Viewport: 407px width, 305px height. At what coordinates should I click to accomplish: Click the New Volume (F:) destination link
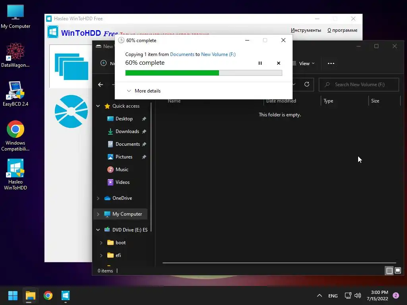tap(218, 54)
